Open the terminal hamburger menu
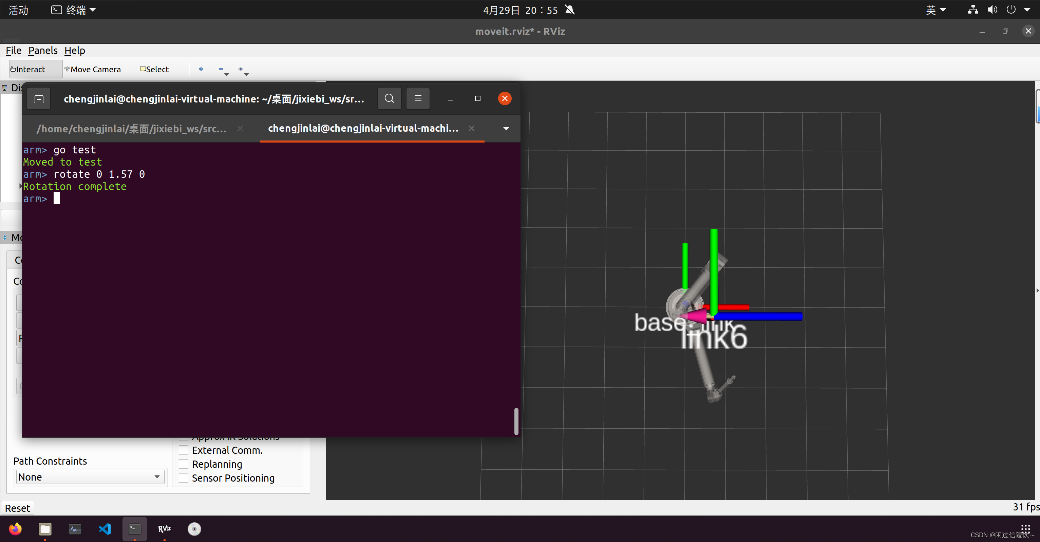 [x=418, y=98]
